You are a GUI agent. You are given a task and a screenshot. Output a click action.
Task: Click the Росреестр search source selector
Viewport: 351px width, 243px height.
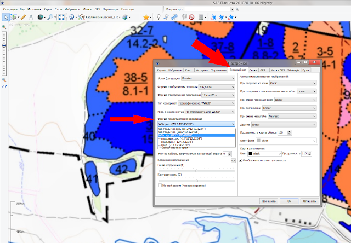click(174, 9)
